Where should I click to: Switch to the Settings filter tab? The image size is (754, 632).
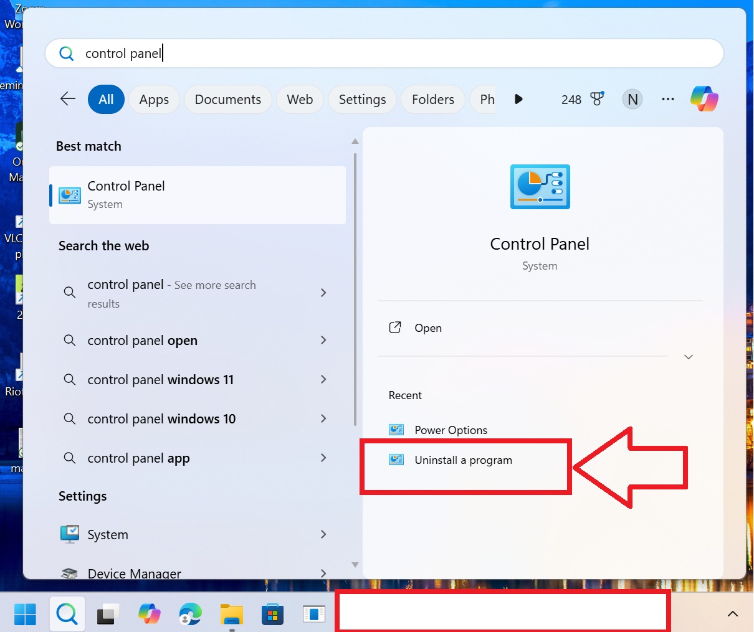(x=362, y=99)
